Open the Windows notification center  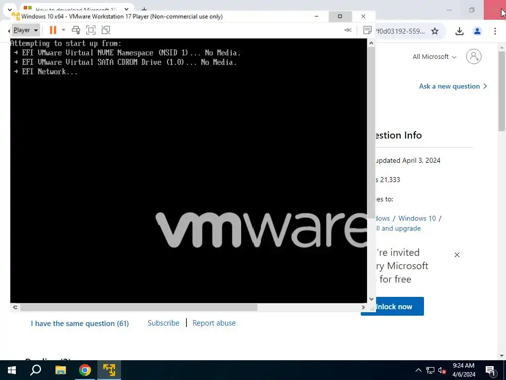click(x=491, y=370)
